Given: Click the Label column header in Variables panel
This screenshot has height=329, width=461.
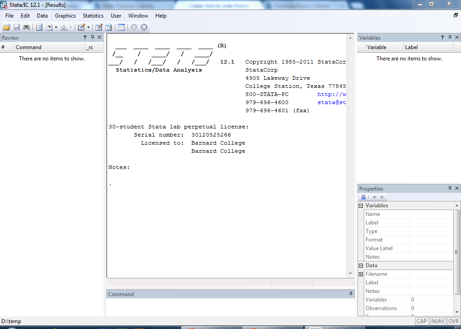Looking at the screenshot, I should tap(429, 47).
